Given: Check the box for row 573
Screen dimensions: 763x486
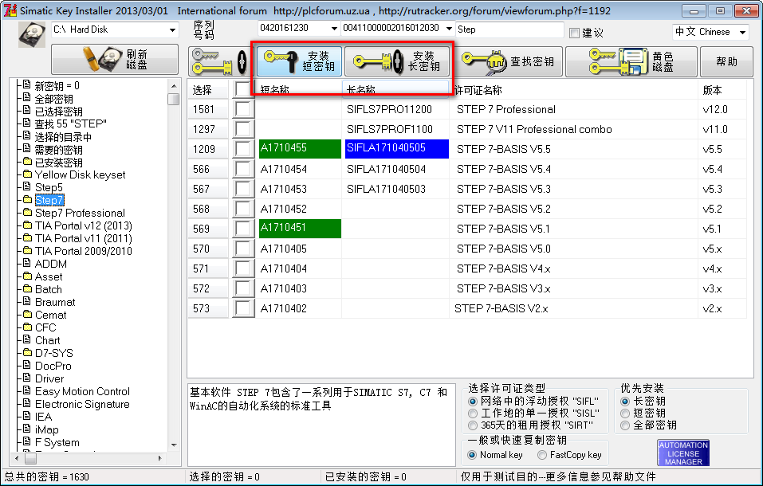Looking at the screenshot, I should click(243, 308).
